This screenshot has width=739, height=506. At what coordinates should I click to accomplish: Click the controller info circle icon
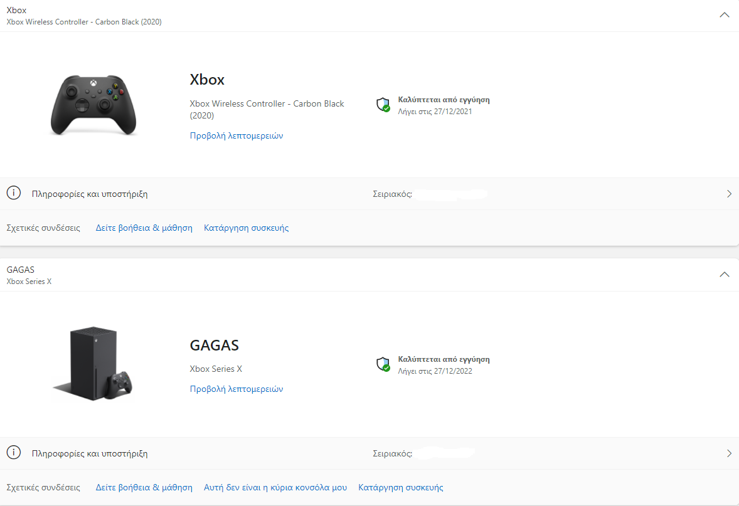(14, 192)
